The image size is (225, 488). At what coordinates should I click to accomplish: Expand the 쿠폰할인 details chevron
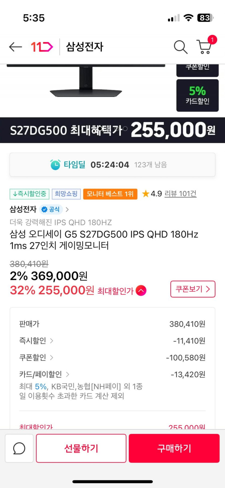[52, 358]
